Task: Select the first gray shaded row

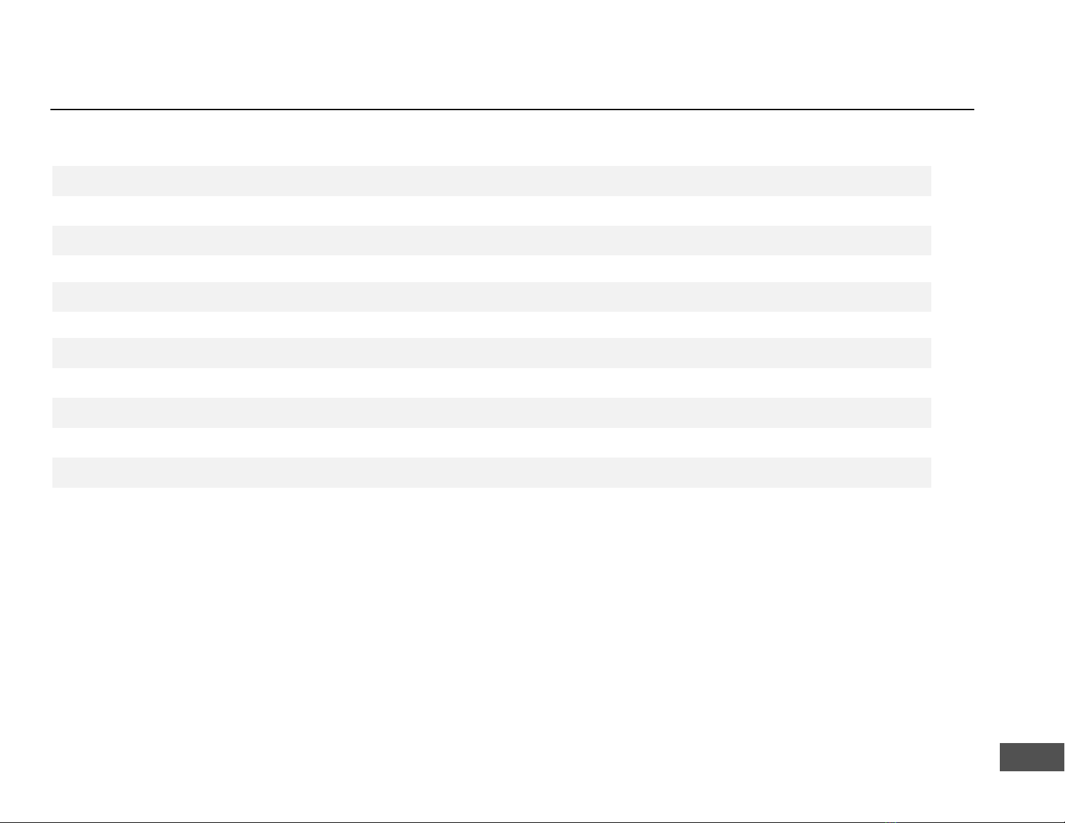Action: point(492,181)
